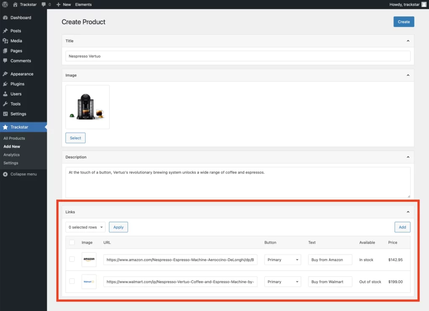Image resolution: width=429 pixels, height=311 pixels.
Task: Focus the Buy from Walmart text field
Action: (330, 282)
